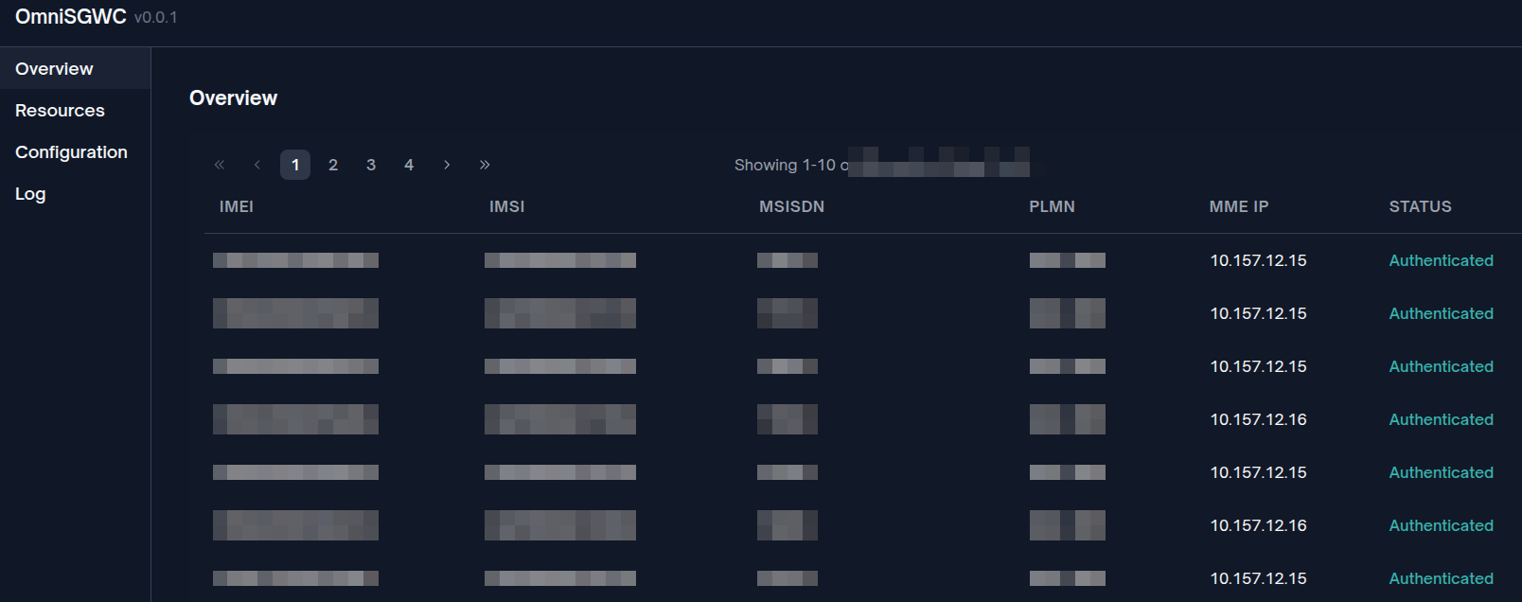Viewport: 1522px width, 602px height.
Task: Open the Overview sidebar item
Action: pos(54,69)
